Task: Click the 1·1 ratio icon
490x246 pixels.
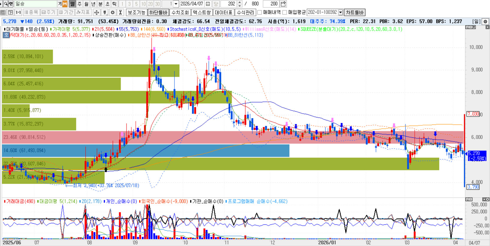Action: [x=18, y=12]
